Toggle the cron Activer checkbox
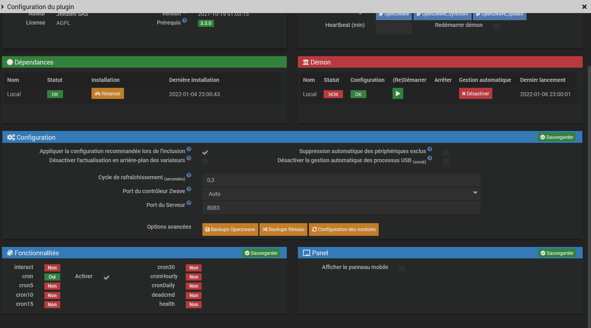 point(107,277)
